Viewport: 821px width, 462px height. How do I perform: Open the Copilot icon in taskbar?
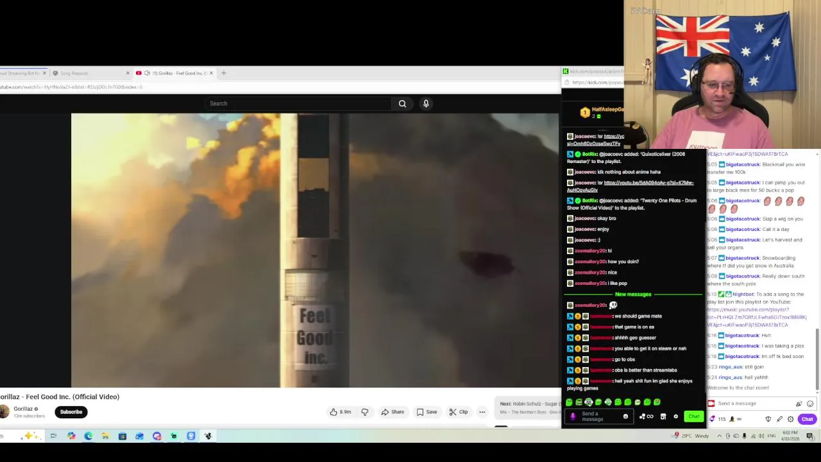pos(71,436)
